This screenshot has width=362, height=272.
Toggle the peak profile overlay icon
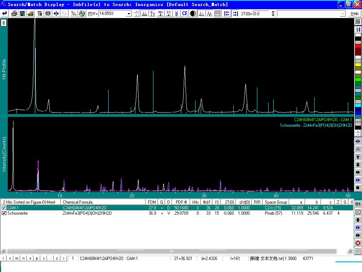pos(209,14)
